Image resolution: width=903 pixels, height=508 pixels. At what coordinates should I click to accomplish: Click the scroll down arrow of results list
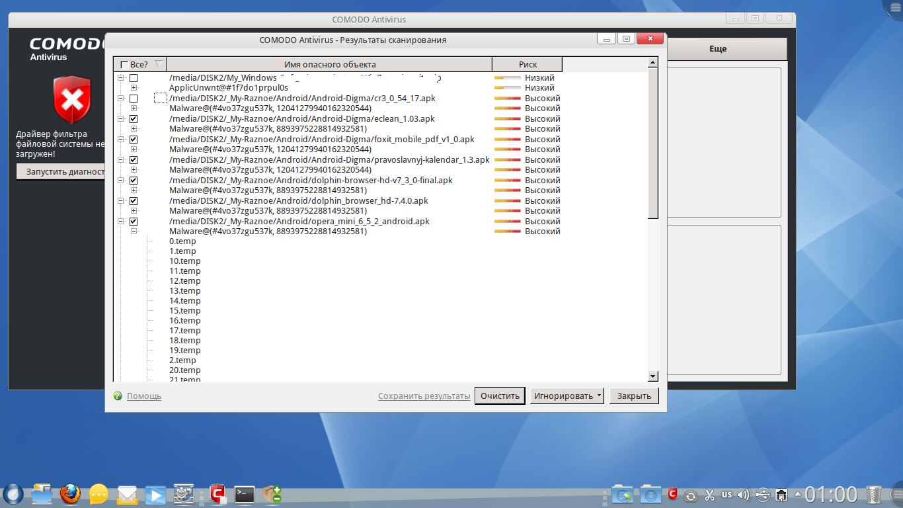coord(652,376)
